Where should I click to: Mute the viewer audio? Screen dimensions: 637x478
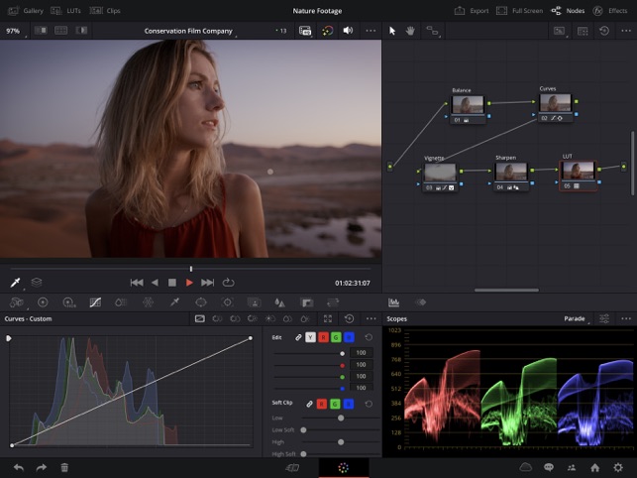[348, 31]
